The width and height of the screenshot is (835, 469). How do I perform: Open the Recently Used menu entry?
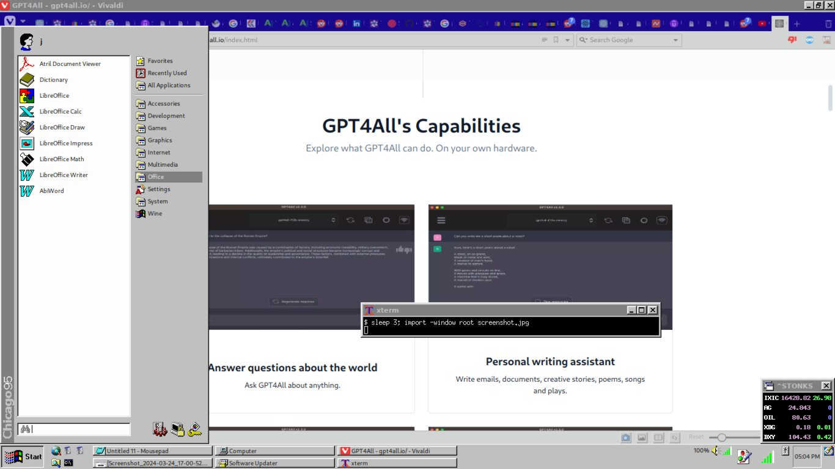point(167,73)
